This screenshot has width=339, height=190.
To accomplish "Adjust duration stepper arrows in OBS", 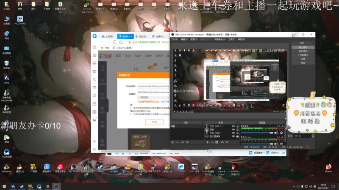I will [x=313, y=136].
